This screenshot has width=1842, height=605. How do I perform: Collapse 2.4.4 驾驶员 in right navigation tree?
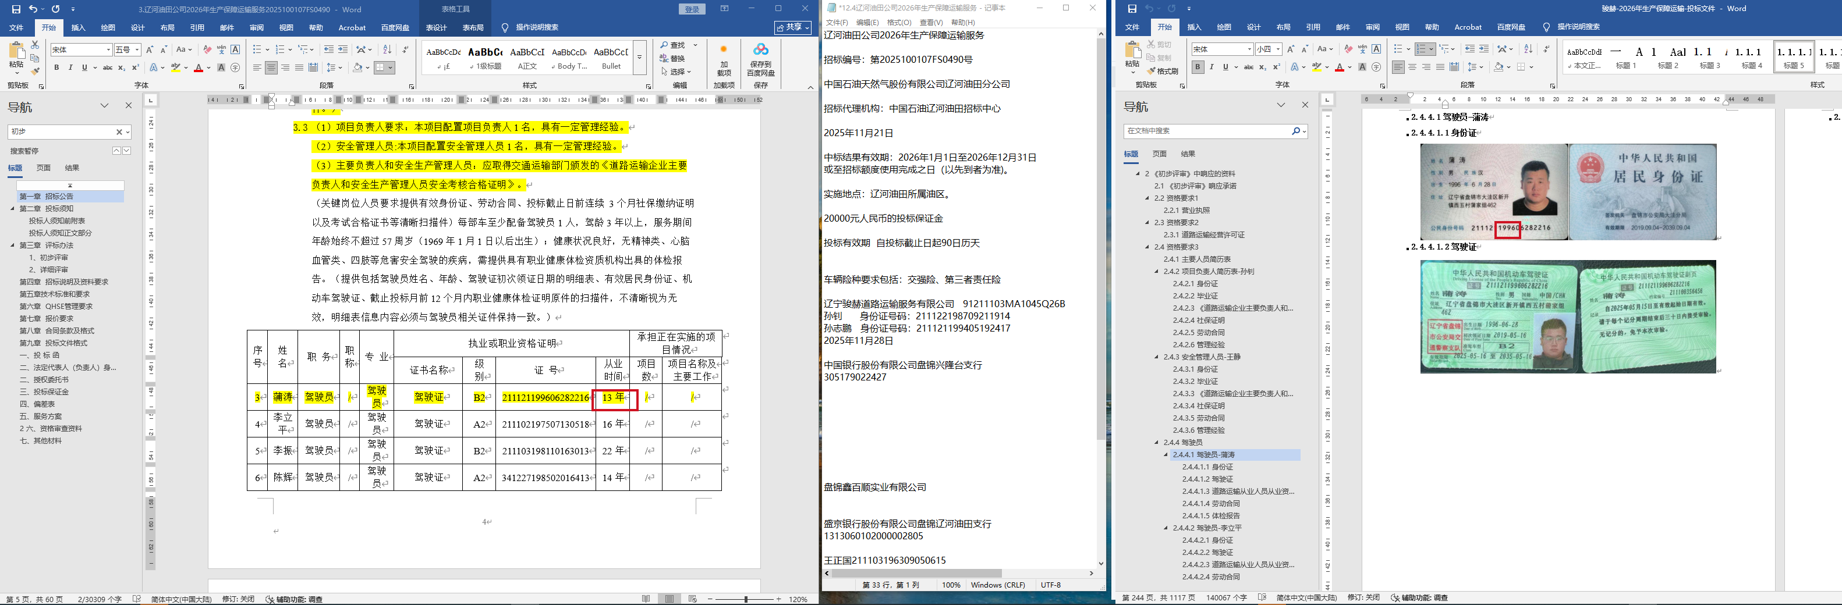(1156, 442)
